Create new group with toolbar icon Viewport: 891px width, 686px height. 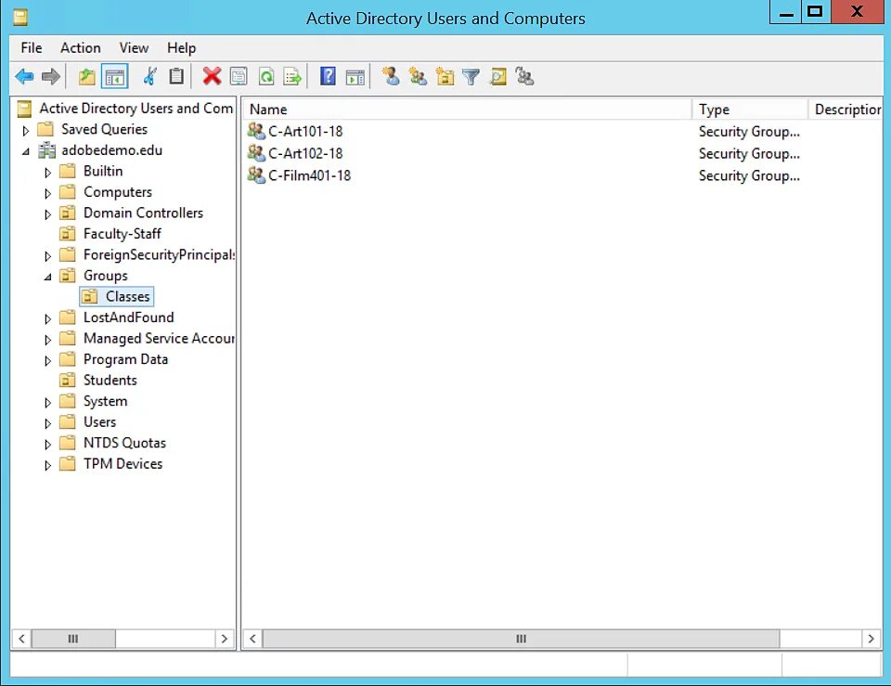[x=419, y=76]
